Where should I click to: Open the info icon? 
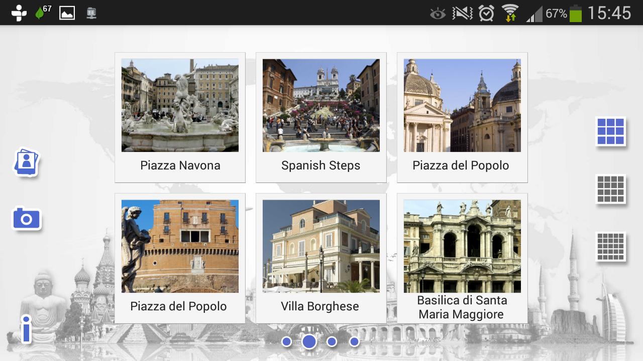[27, 329]
